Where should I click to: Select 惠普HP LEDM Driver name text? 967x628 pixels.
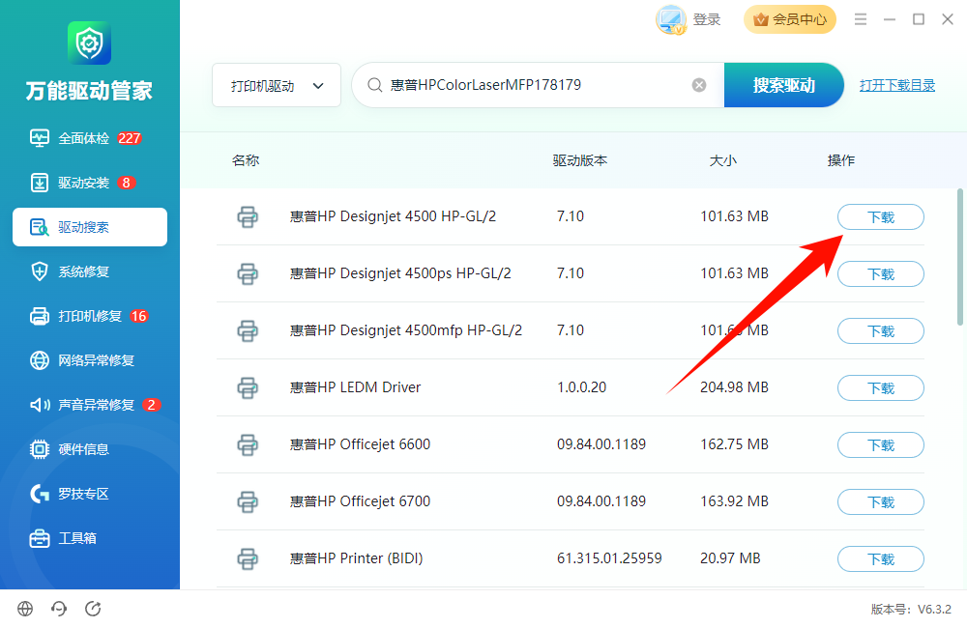click(355, 387)
